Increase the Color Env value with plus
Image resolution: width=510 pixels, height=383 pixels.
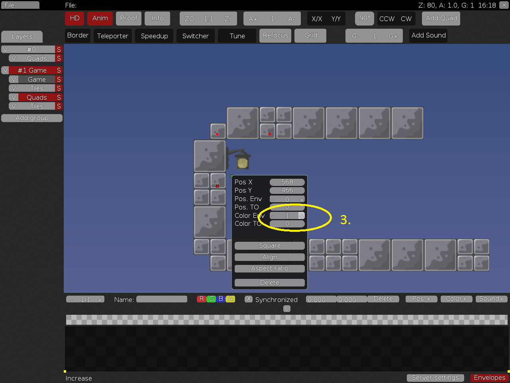(302, 216)
